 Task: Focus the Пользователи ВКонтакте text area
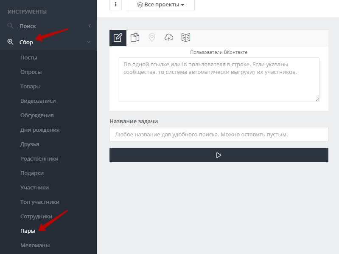click(x=219, y=79)
